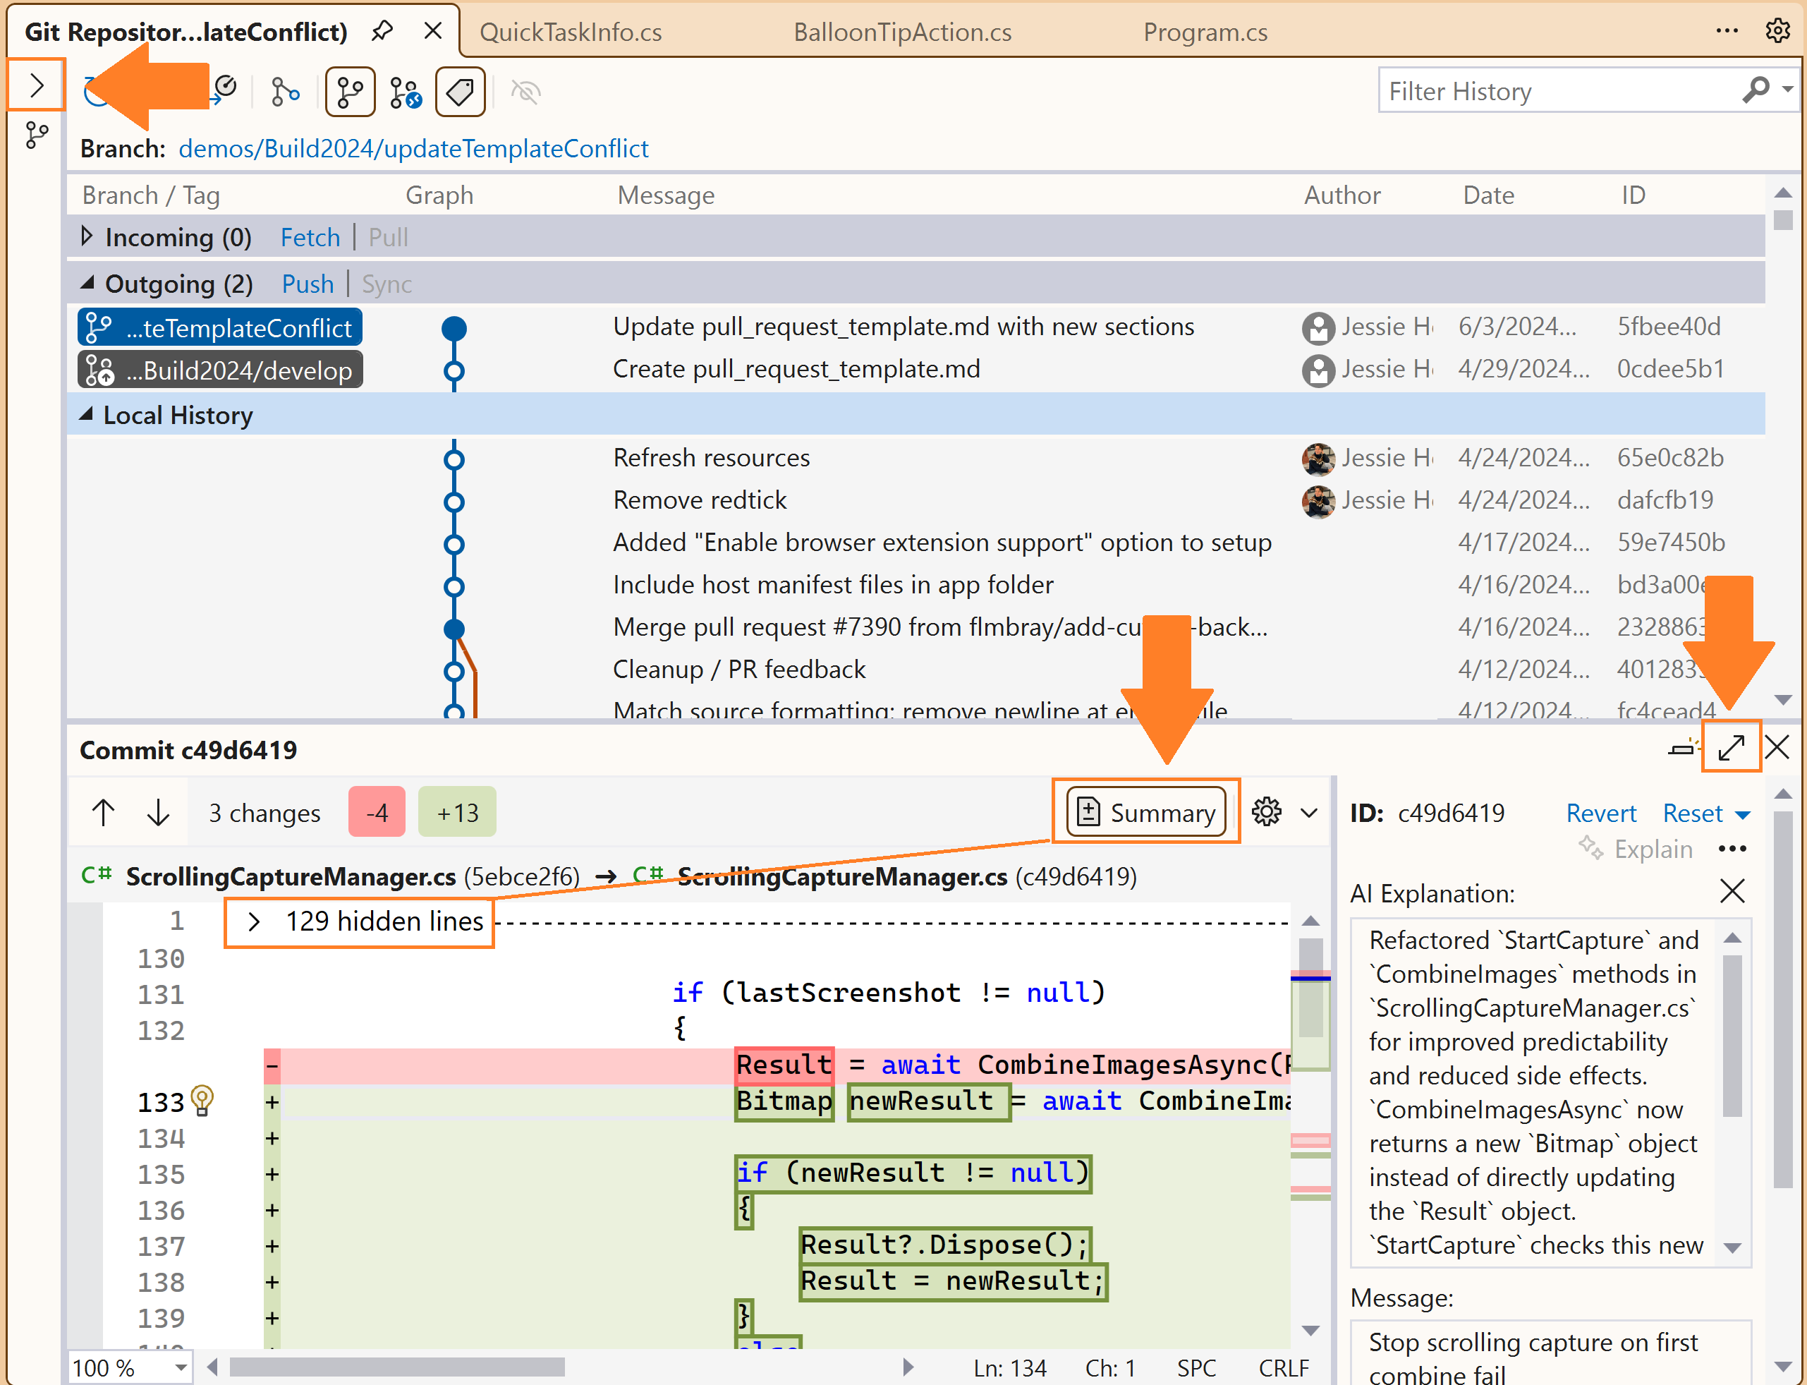The width and height of the screenshot is (1807, 1385).
Task: Open diff settings gear icon
Action: coord(1267,812)
